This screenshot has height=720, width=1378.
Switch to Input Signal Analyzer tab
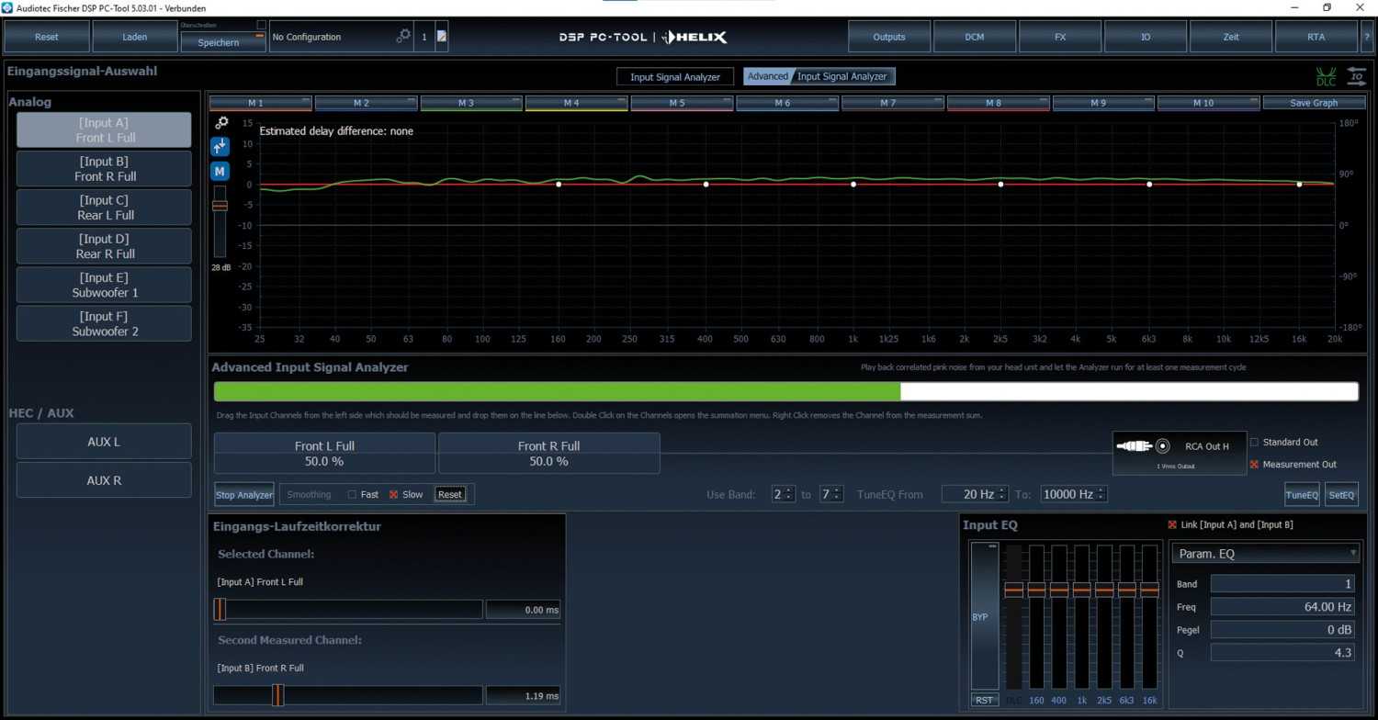[x=675, y=77]
